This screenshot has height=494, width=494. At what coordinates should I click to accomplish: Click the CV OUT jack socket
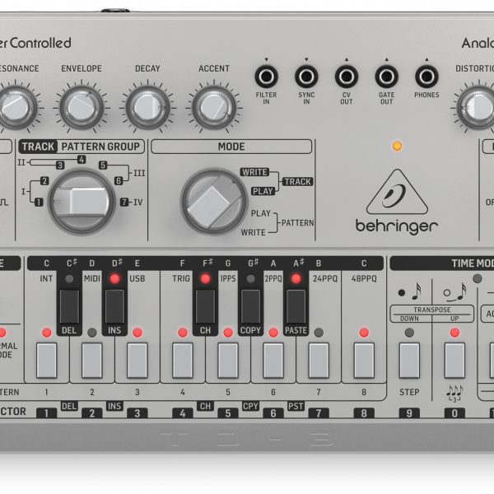347,77
